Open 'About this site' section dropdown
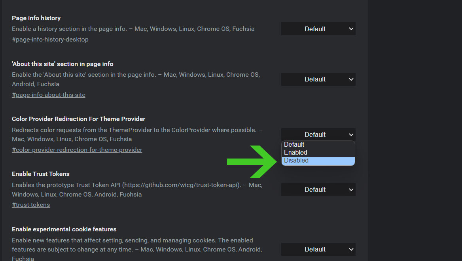 (x=318, y=79)
